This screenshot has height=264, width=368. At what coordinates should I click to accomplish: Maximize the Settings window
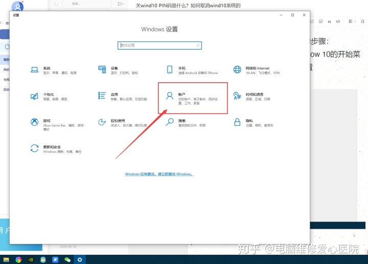[x=292, y=15]
